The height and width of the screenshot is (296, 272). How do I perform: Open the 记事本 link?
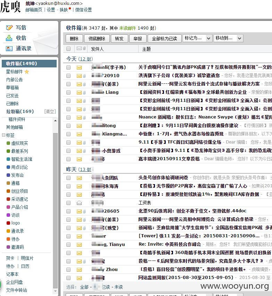click(12, 274)
